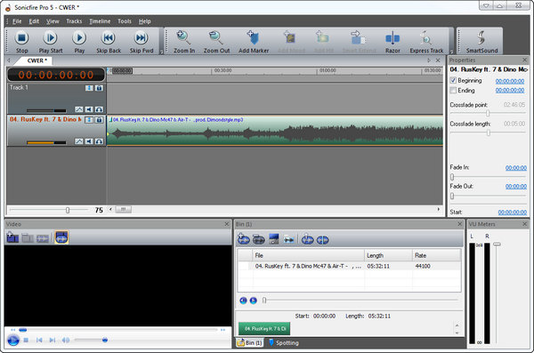Sort Bin by Rate column header

coord(436,255)
